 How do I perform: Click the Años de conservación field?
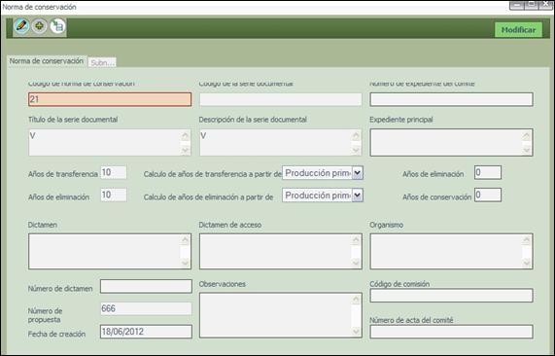point(488,195)
